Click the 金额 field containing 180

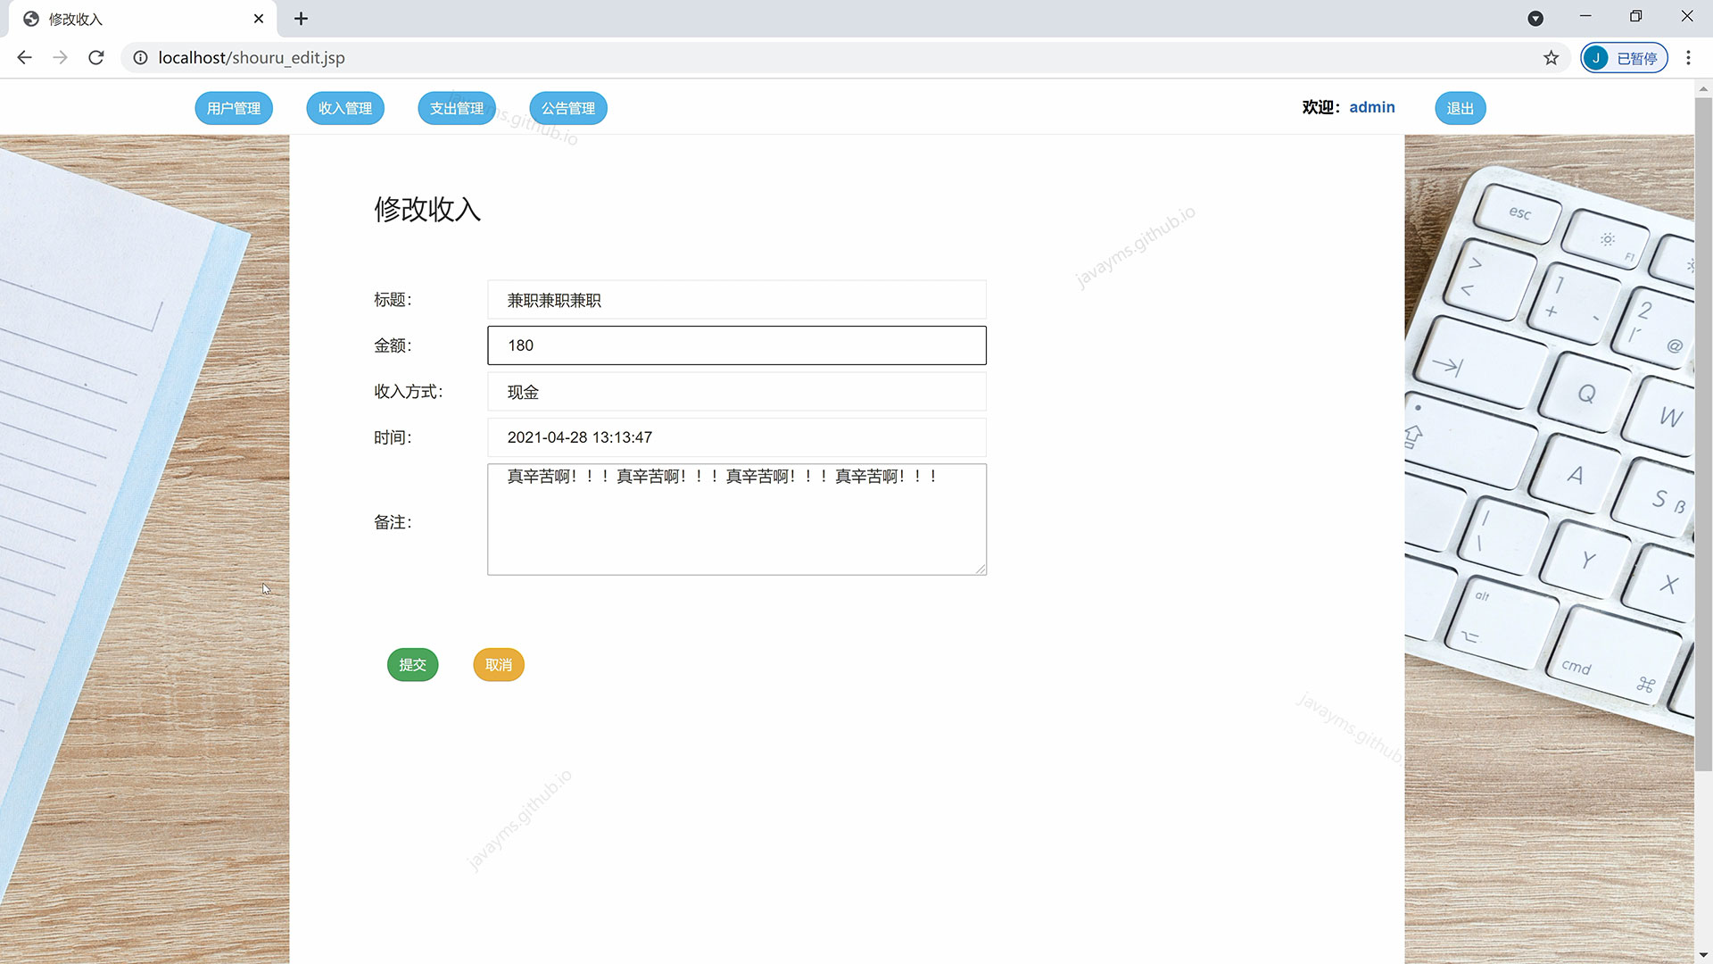point(736,345)
